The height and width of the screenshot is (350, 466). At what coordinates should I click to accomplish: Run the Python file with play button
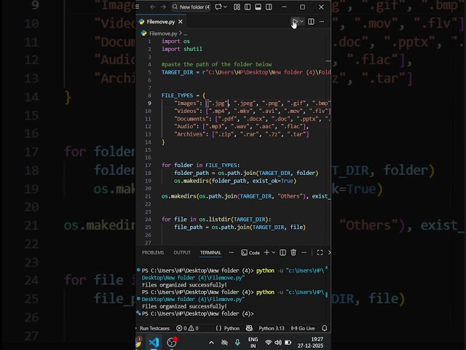coord(294,21)
